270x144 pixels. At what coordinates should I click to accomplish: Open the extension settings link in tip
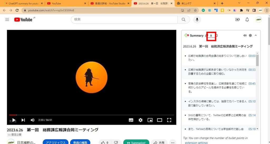pyautogui.click(x=196, y=143)
